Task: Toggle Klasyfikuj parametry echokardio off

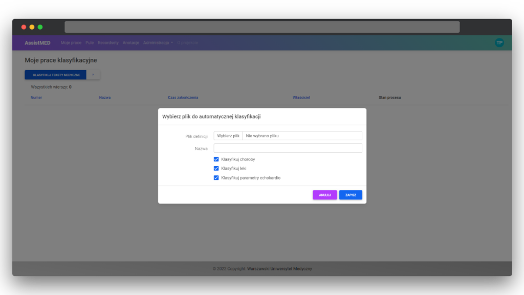Action: pyautogui.click(x=216, y=178)
